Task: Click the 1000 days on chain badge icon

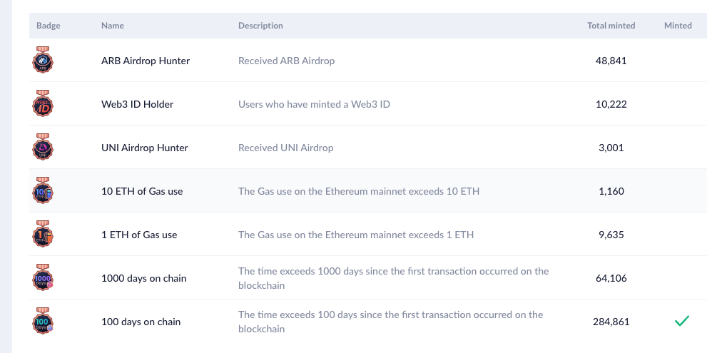Action: point(43,277)
